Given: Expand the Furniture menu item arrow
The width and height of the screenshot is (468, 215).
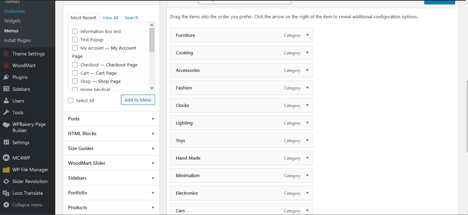Looking at the screenshot, I should 307,35.
